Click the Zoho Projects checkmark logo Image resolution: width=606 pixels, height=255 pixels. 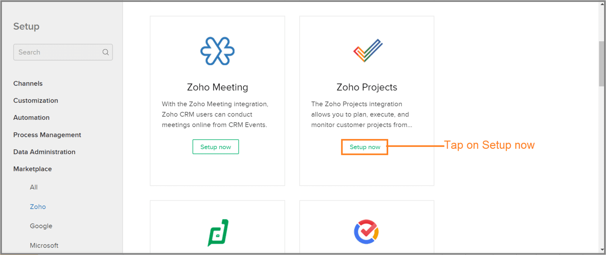[x=368, y=51]
